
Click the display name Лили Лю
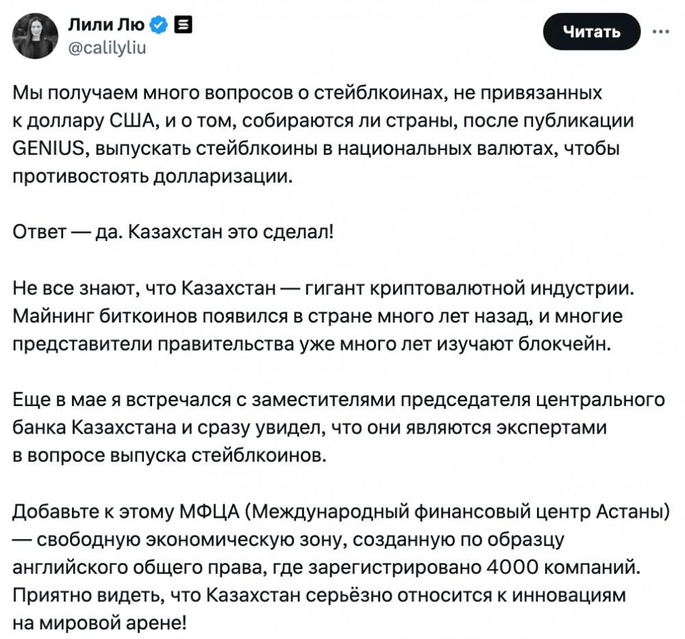(106, 26)
